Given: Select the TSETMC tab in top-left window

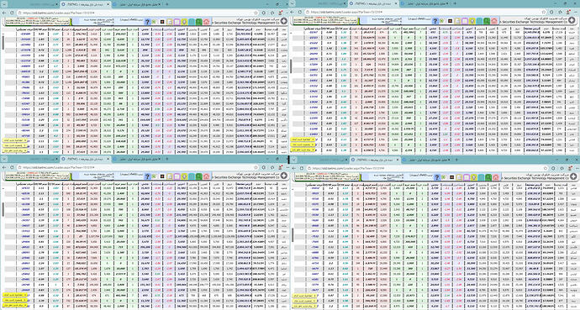Looking at the screenshot, I should coord(86,4).
